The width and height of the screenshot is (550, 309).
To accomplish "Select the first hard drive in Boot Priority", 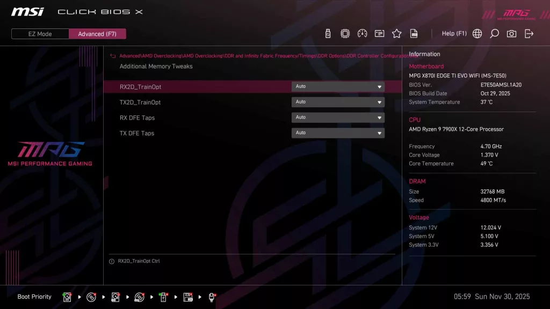I will pyautogui.click(x=67, y=296).
